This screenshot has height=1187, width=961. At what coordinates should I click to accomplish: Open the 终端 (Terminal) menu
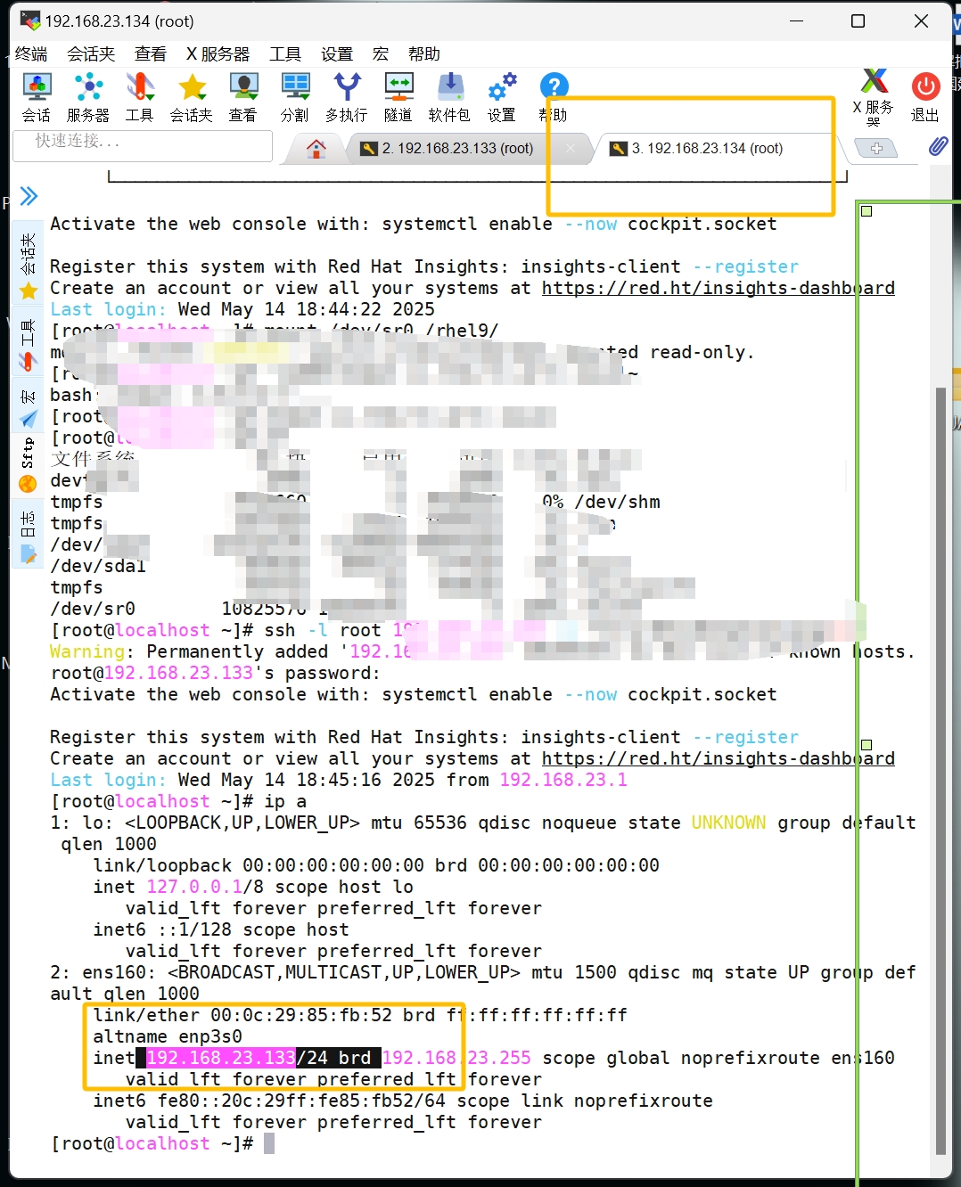coord(32,54)
